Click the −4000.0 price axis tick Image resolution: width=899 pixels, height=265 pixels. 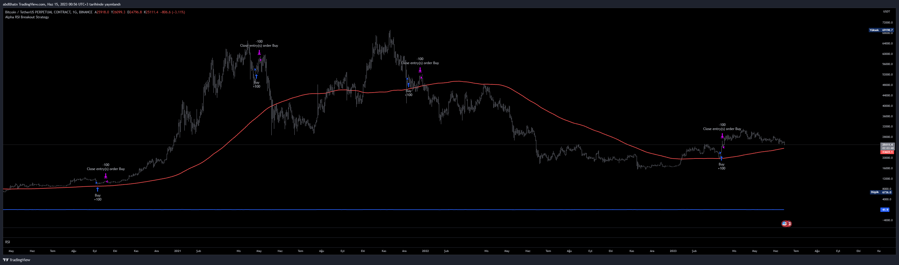point(887,220)
